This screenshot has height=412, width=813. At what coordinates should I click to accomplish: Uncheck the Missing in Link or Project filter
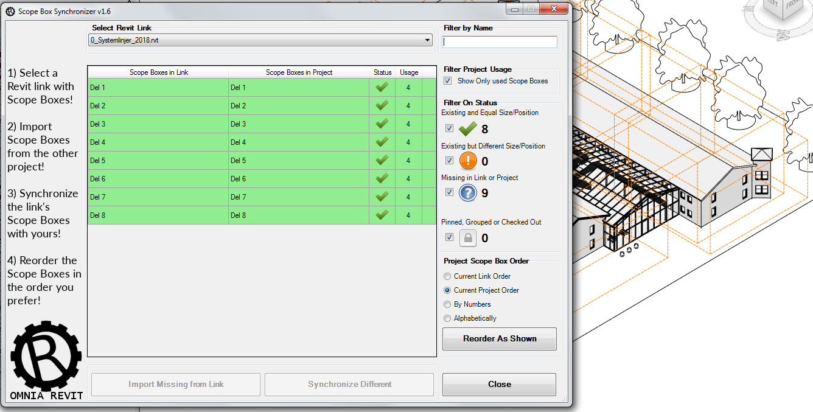(x=449, y=192)
